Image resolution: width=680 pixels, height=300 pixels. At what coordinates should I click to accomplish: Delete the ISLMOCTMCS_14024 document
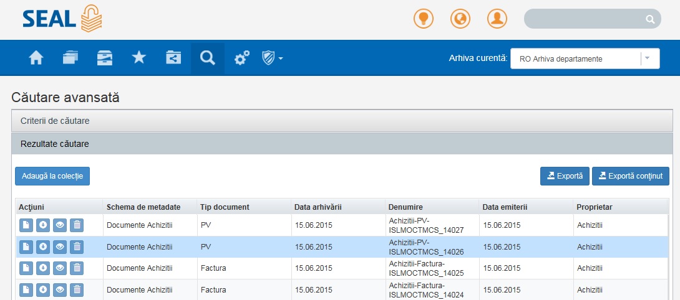point(77,290)
